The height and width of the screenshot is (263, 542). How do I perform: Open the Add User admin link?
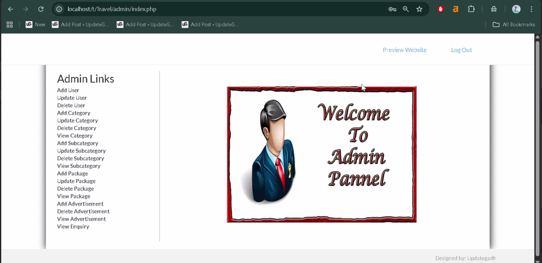[x=68, y=90]
